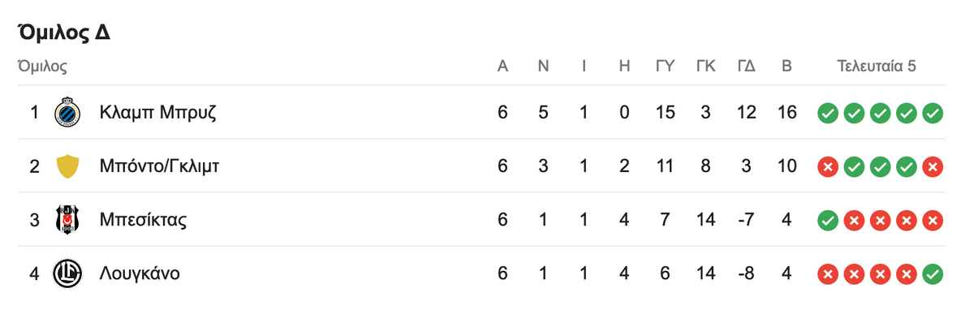Open the Κλαμπ Μπρυζ team link

tap(157, 113)
